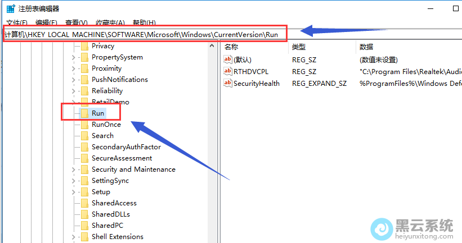Select the SecondaryAuthFactor key label

[x=127, y=147]
